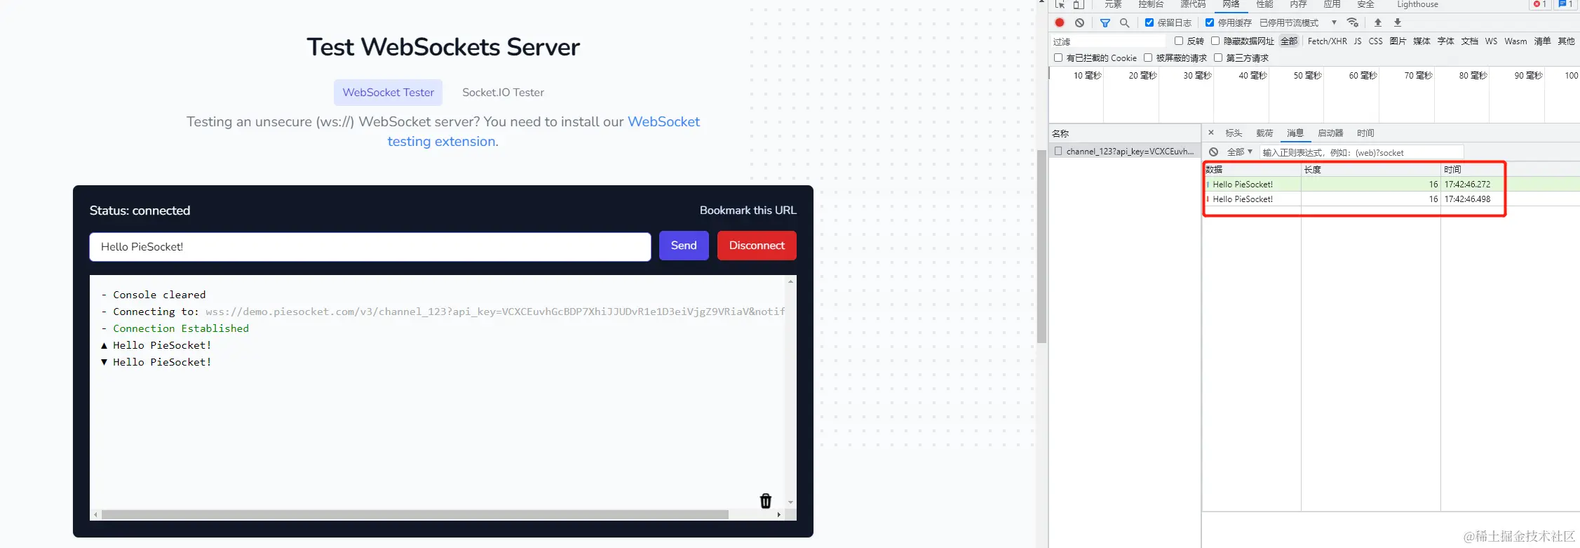Click the received message down-arrow marker

104,362
